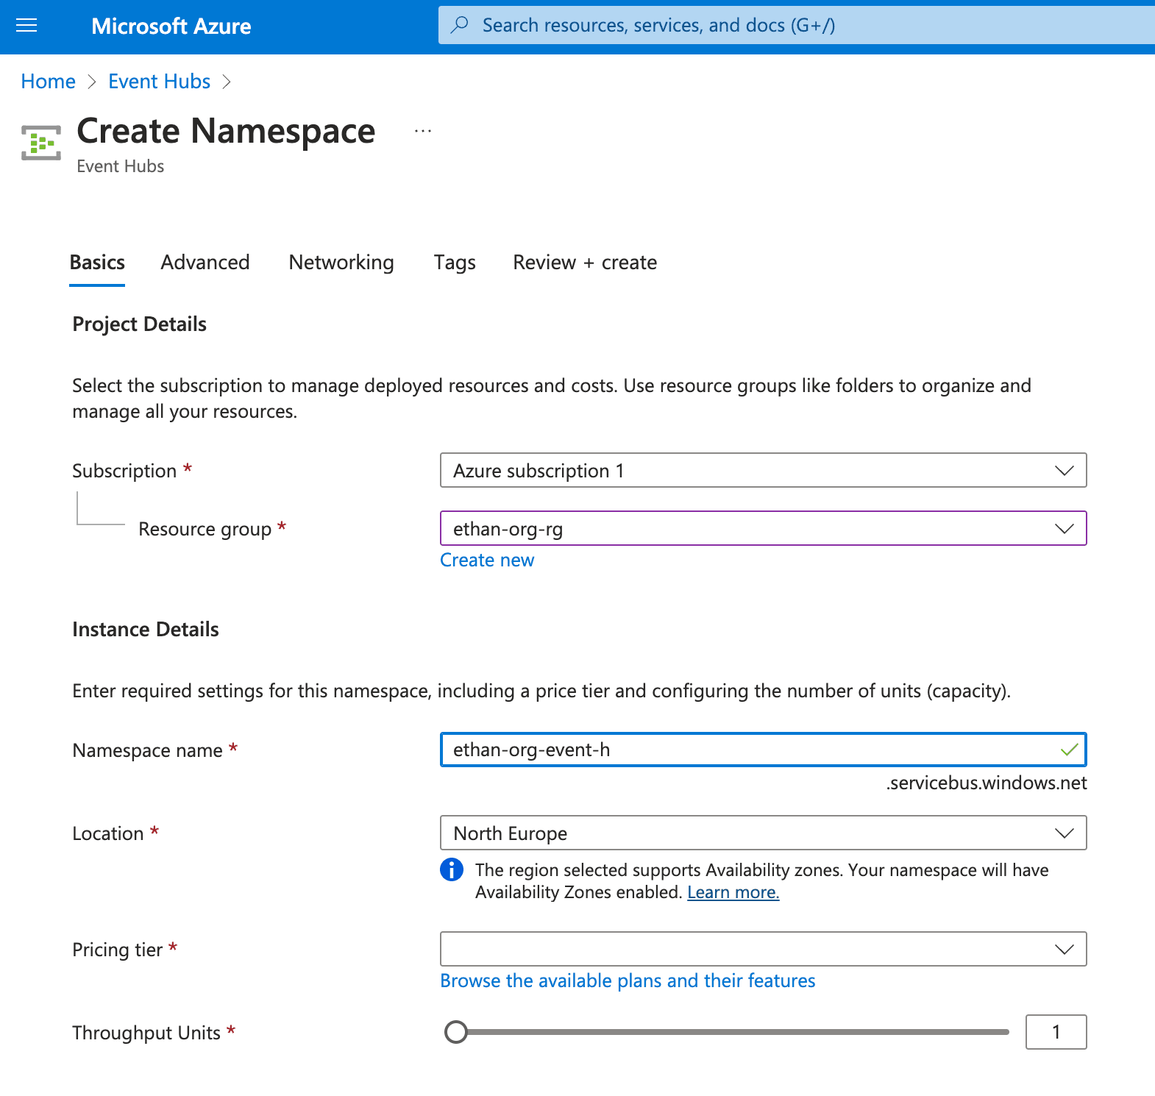1155x1096 pixels.
Task: Click the search magnifier icon
Action: (x=460, y=25)
